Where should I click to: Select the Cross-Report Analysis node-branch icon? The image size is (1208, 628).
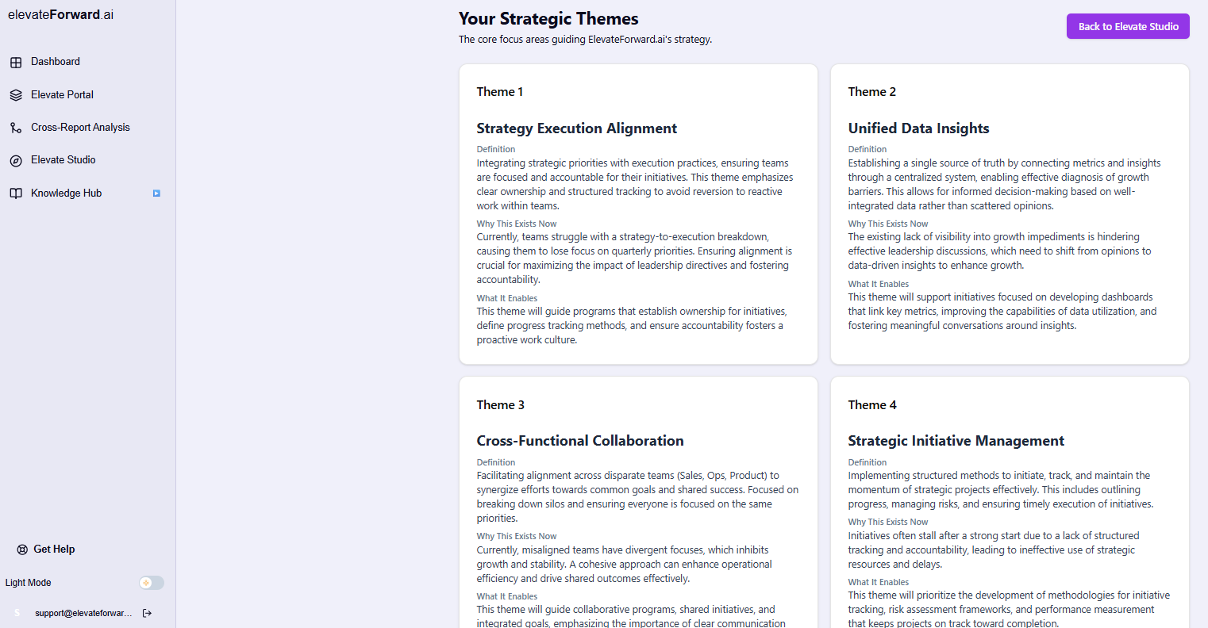(x=16, y=127)
